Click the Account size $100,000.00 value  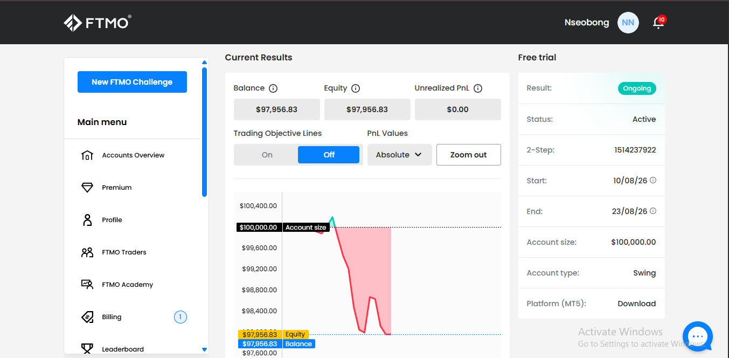634,242
